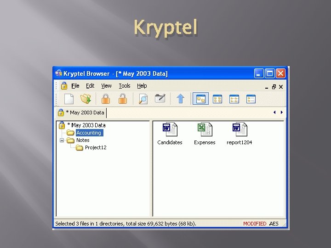Restore the inner document window
The image size is (331, 248).
click(x=274, y=87)
